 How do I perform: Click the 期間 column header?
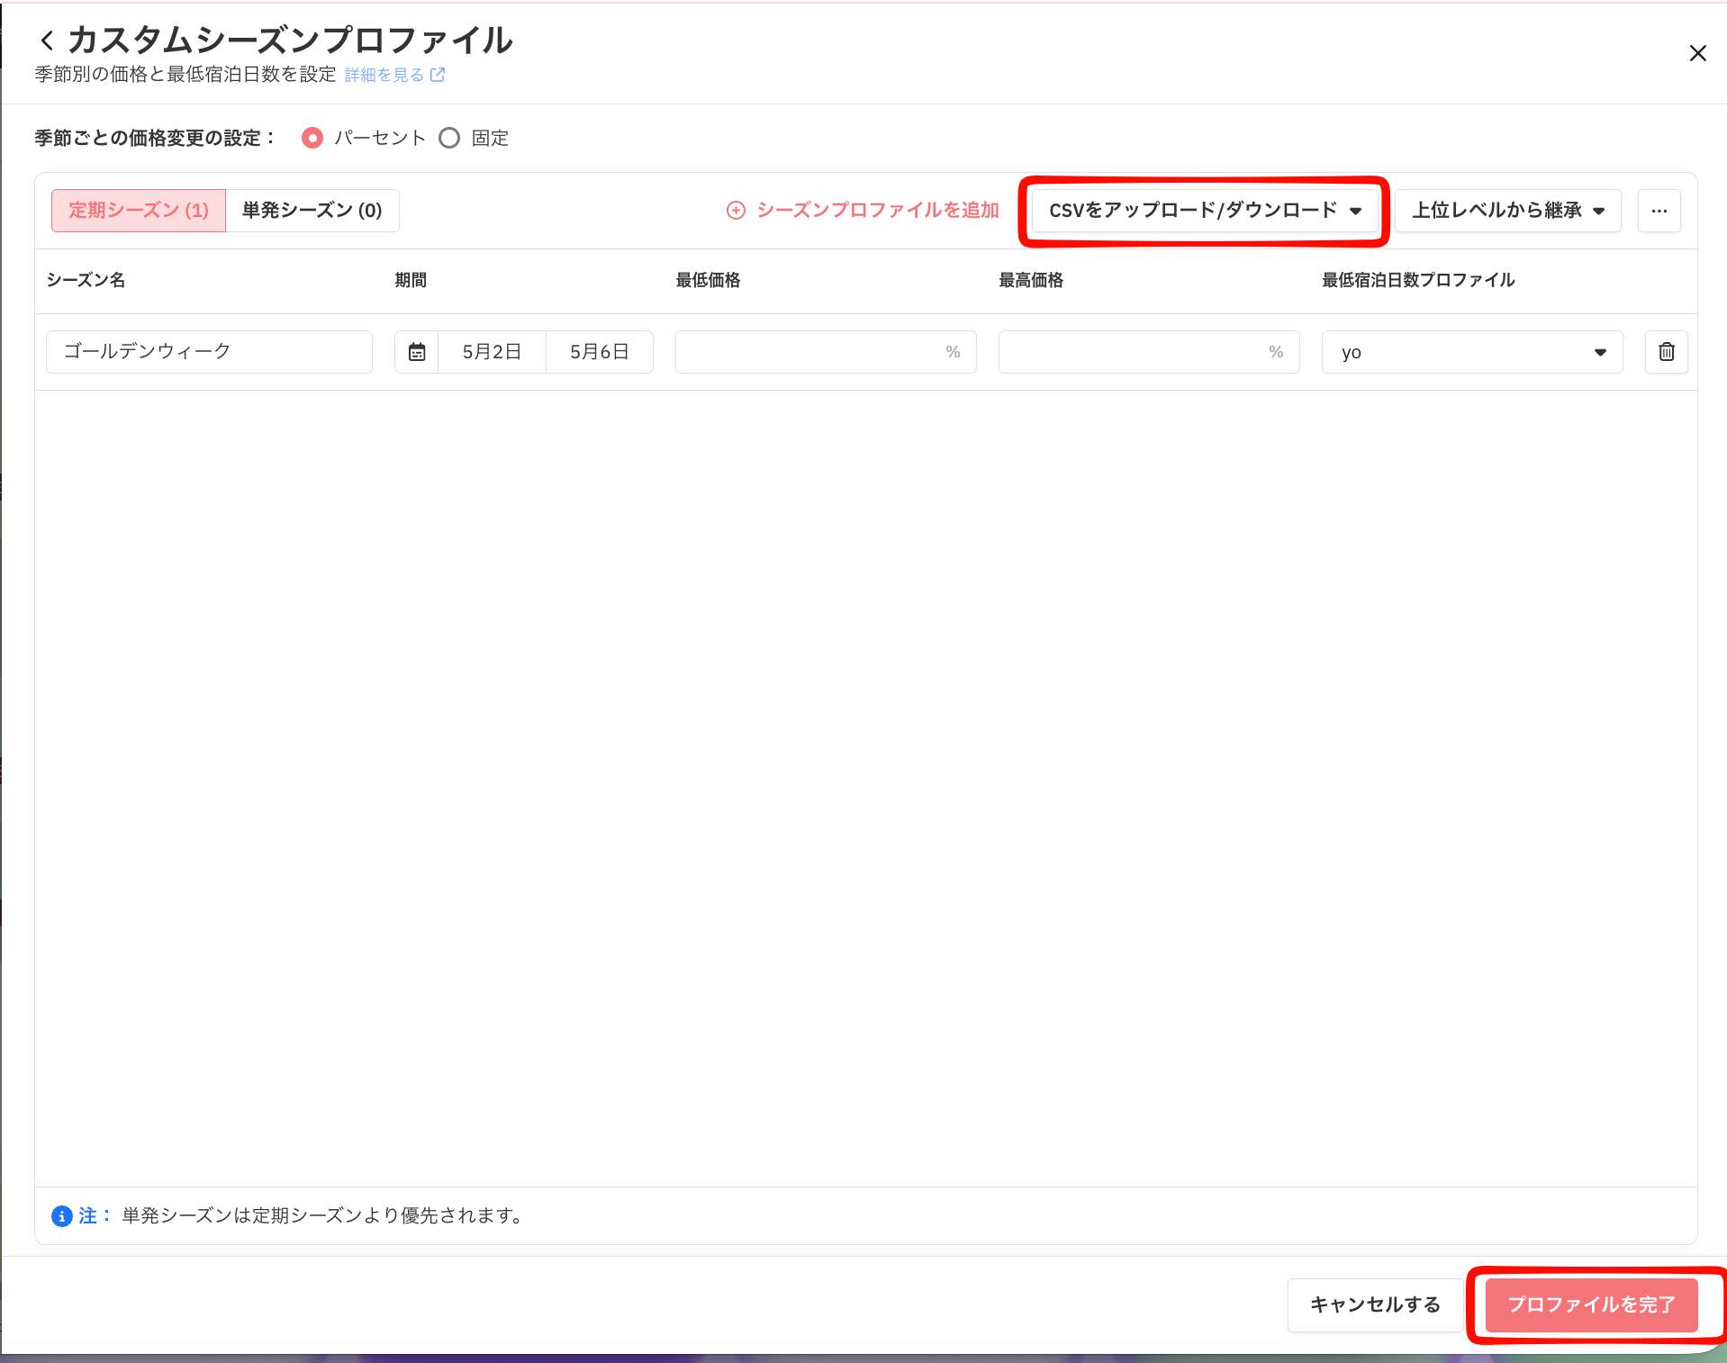point(411,281)
